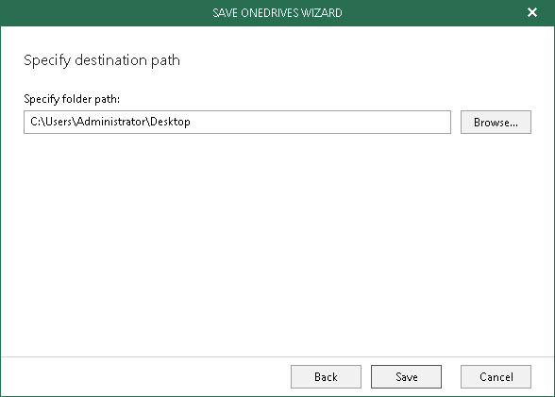Image resolution: width=555 pixels, height=397 pixels.
Task: Click the 'Specify folder path:' label
Action: pos(72,99)
